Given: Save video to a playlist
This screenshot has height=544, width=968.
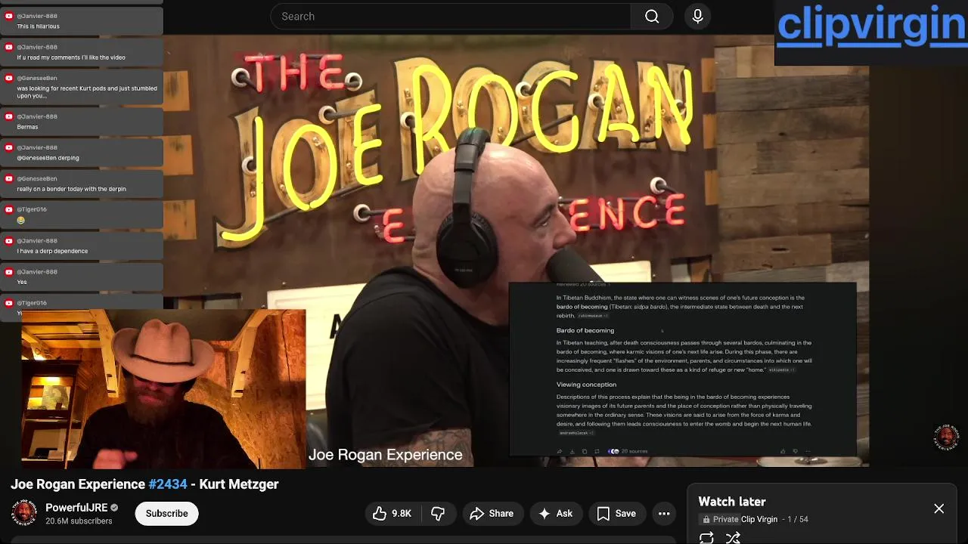Looking at the screenshot, I should (x=616, y=514).
